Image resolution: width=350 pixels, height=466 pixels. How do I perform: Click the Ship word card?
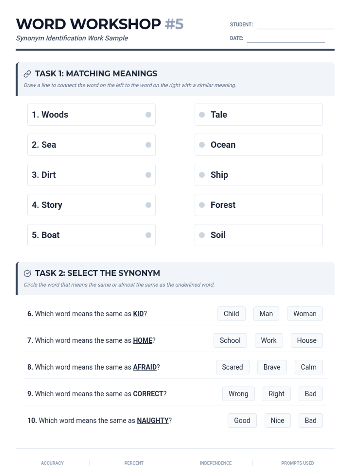pyautogui.click(x=259, y=175)
